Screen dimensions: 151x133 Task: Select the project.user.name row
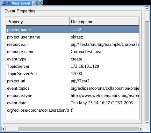[x=72, y=37]
